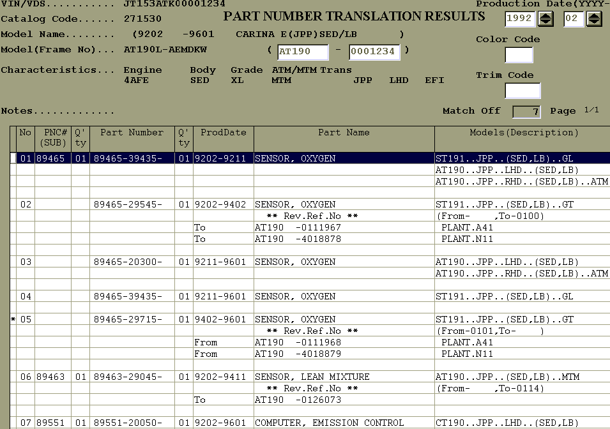Image resolution: width=610 pixels, height=429 pixels.
Task: Select part number 89465-20300-
Action: pyautogui.click(x=128, y=262)
